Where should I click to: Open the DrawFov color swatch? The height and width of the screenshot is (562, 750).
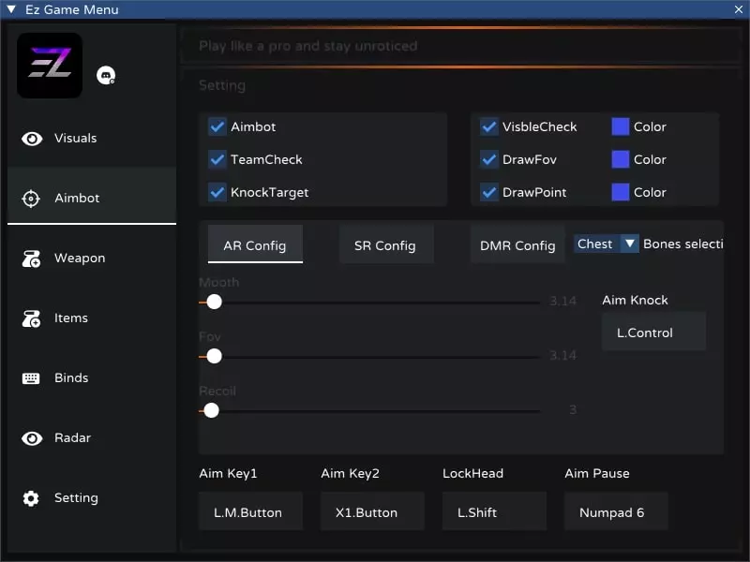pyautogui.click(x=621, y=159)
